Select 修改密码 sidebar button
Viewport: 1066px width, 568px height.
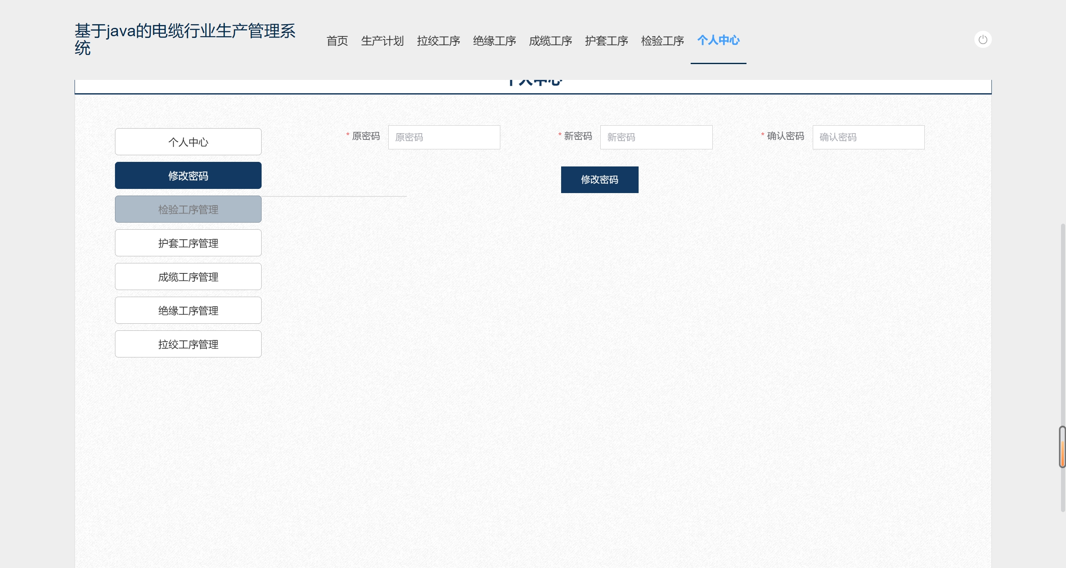click(x=188, y=176)
